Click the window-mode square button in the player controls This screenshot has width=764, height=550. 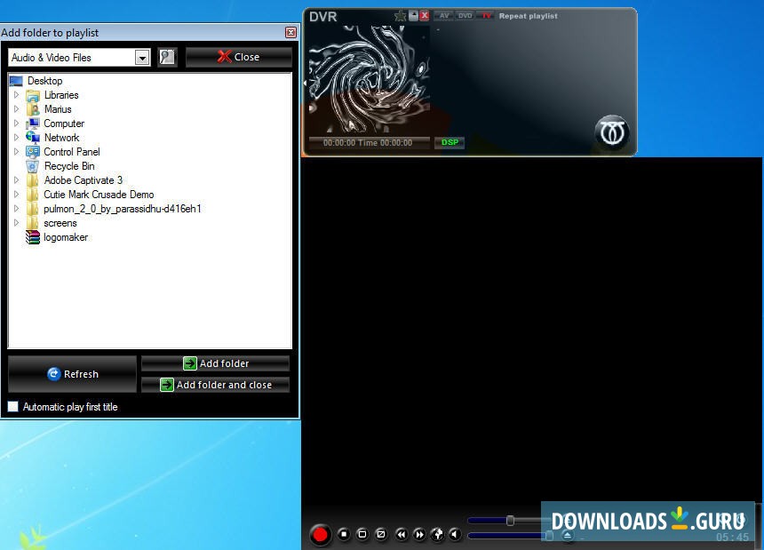pos(362,534)
